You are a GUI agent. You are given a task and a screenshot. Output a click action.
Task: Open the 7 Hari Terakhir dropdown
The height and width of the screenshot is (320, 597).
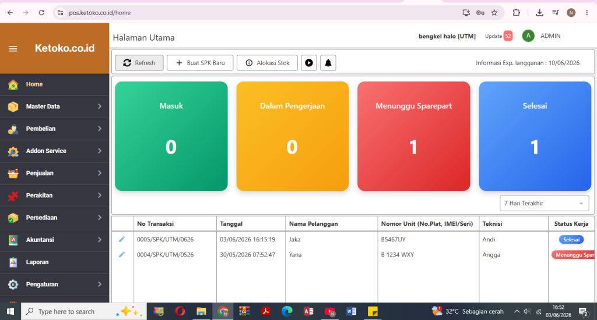pyautogui.click(x=544, y=203)
